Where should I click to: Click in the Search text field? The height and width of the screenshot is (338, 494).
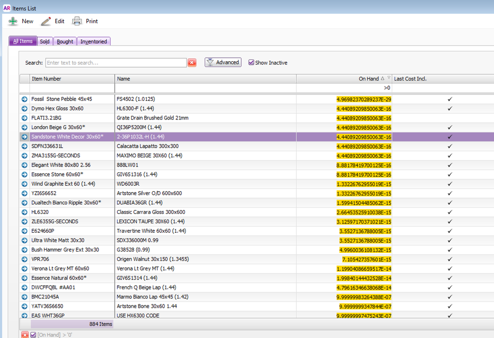pos(116,63)
